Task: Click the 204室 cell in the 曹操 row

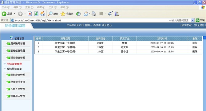Action: [x=100, y=43]
